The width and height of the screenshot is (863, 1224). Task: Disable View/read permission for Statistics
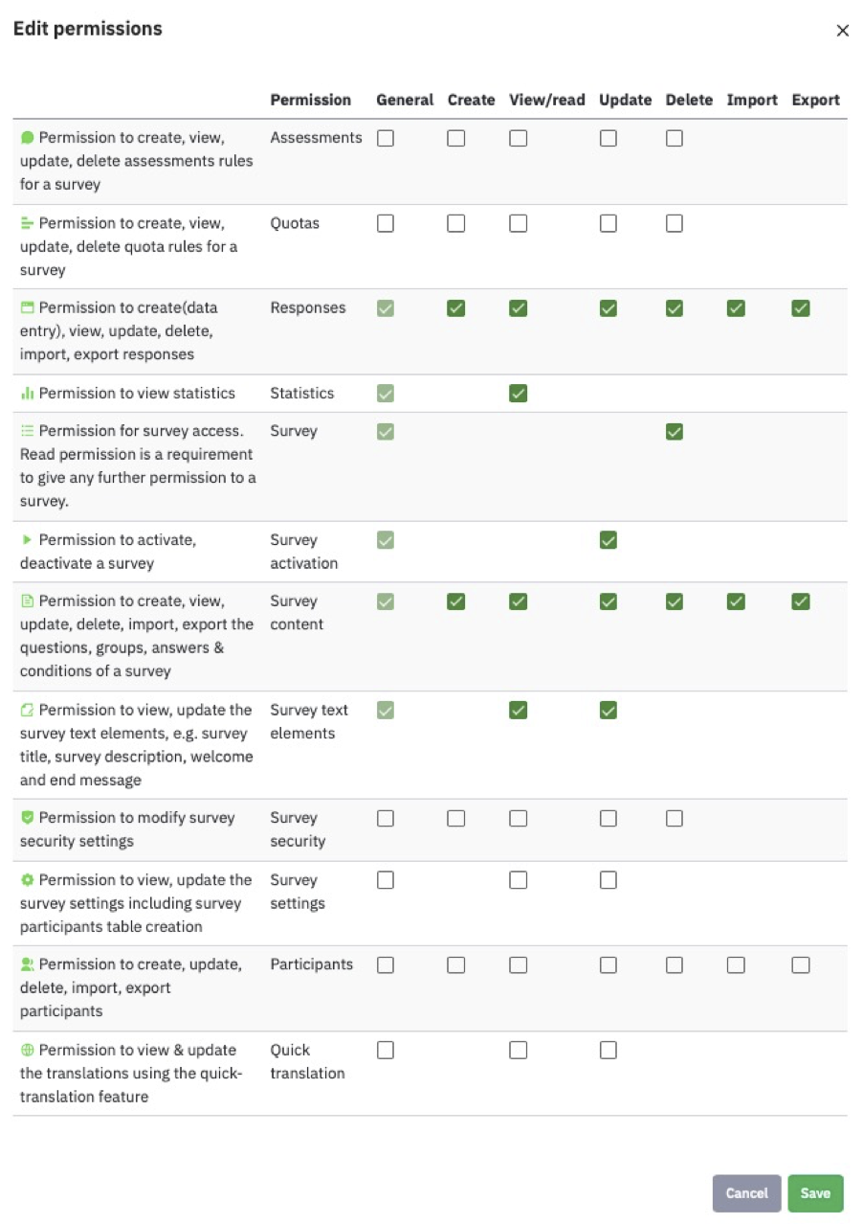click(x=518, y=394)
